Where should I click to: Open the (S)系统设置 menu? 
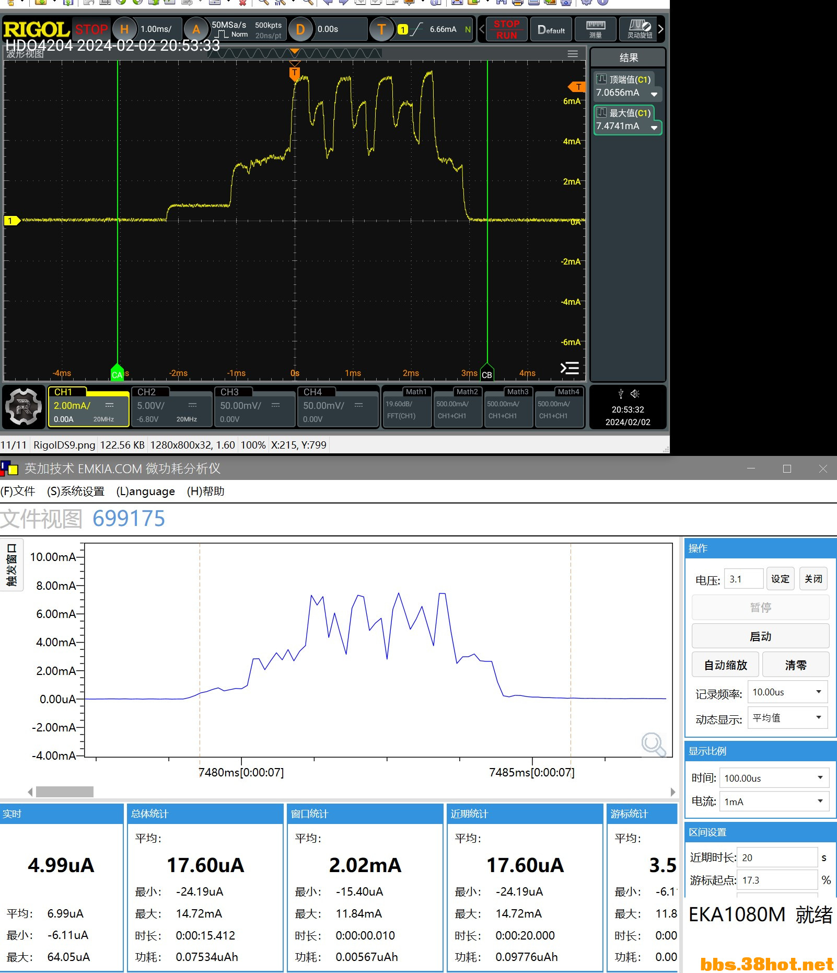click(76, 491)
